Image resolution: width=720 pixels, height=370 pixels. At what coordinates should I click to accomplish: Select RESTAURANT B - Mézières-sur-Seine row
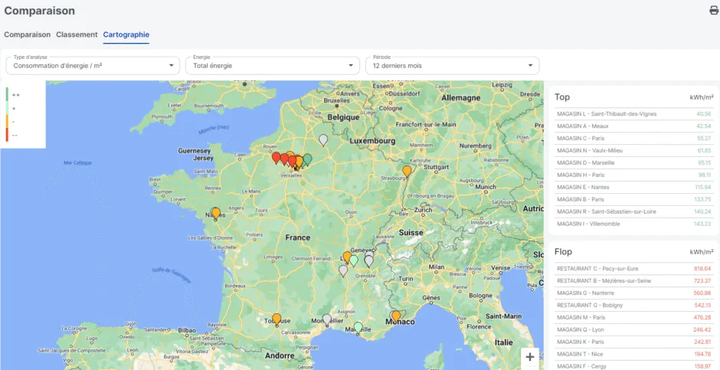633,281
